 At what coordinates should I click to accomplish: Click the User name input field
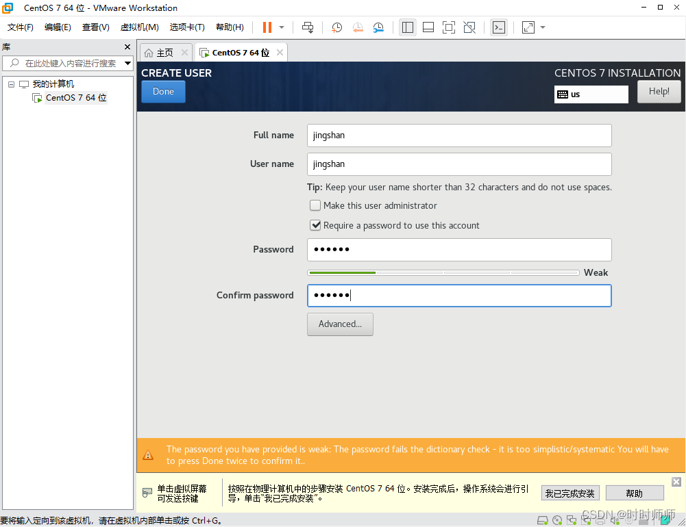(459, 164)
